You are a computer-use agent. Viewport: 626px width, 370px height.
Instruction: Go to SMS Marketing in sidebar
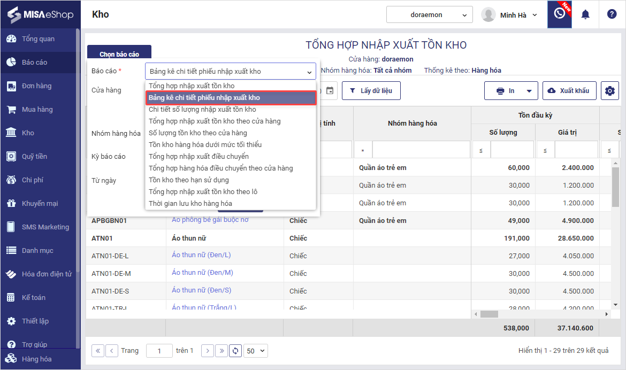(45, 227)
